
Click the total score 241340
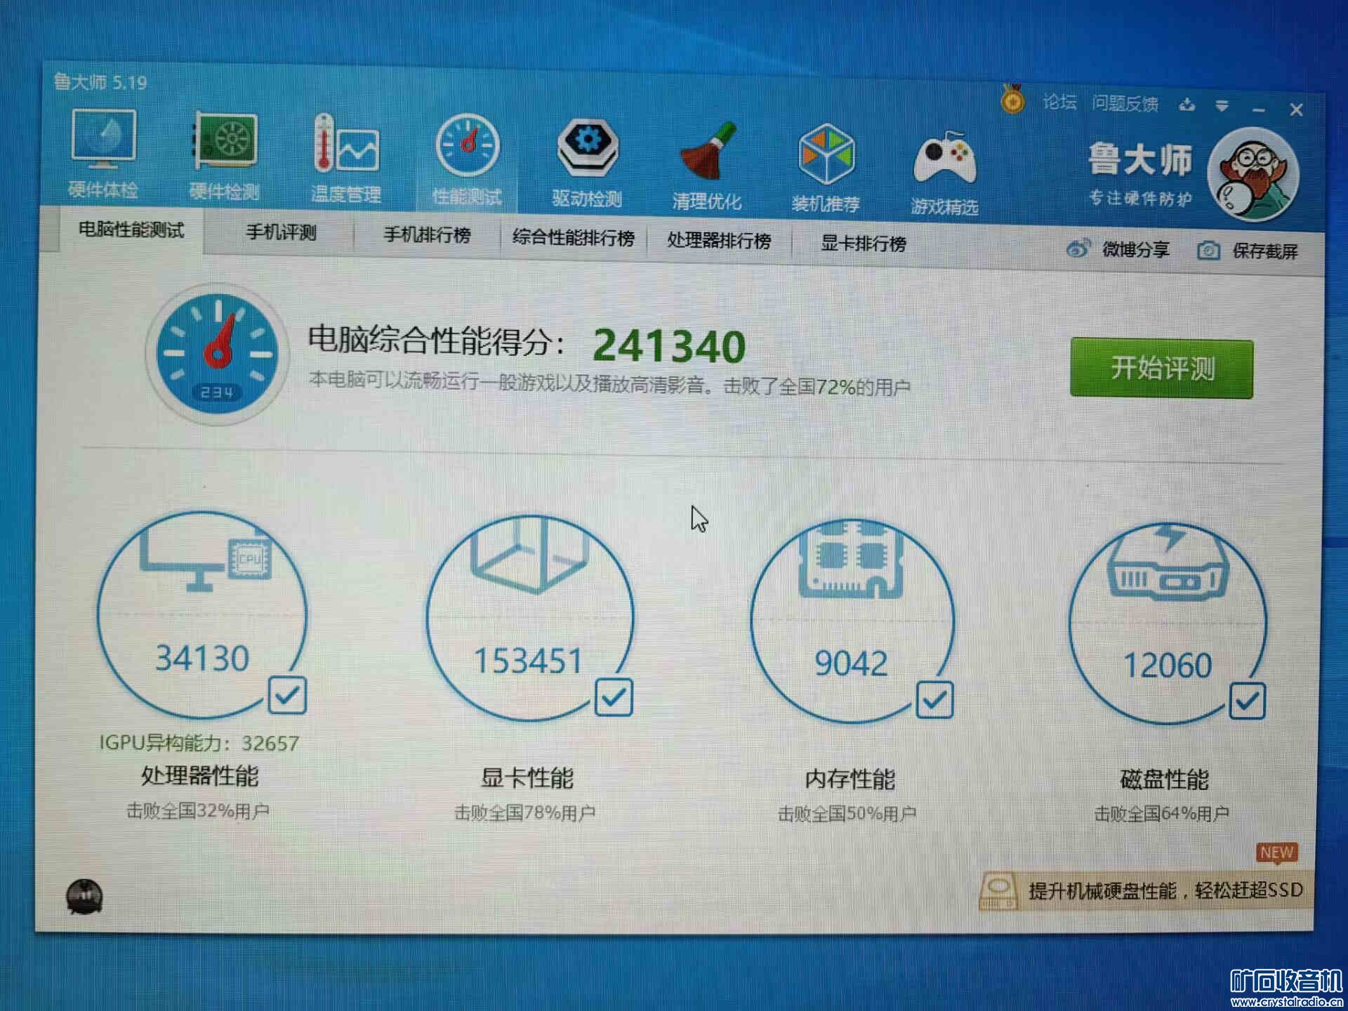pos(669,346)
